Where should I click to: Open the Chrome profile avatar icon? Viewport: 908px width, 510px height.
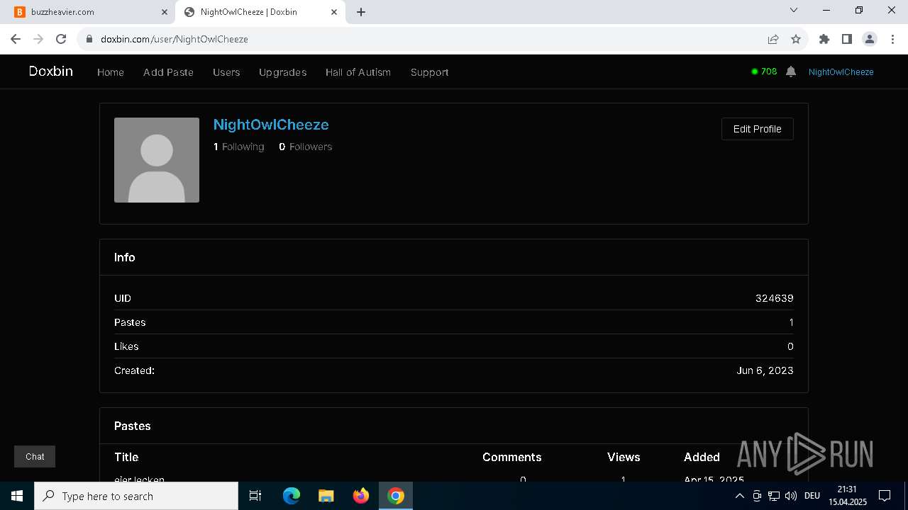[x=870, y=39]
